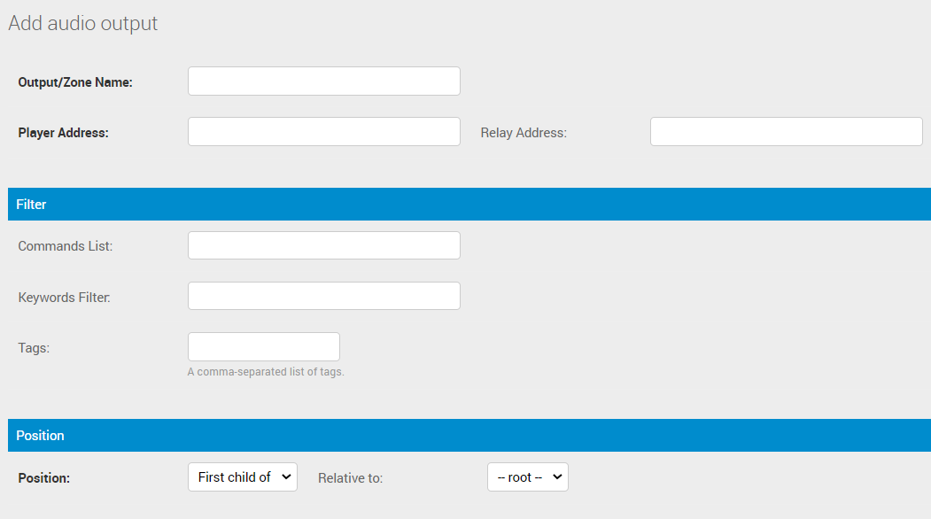931x519 pixels.
Task: Select the Commands List text field
Action: tap(323, 245)
